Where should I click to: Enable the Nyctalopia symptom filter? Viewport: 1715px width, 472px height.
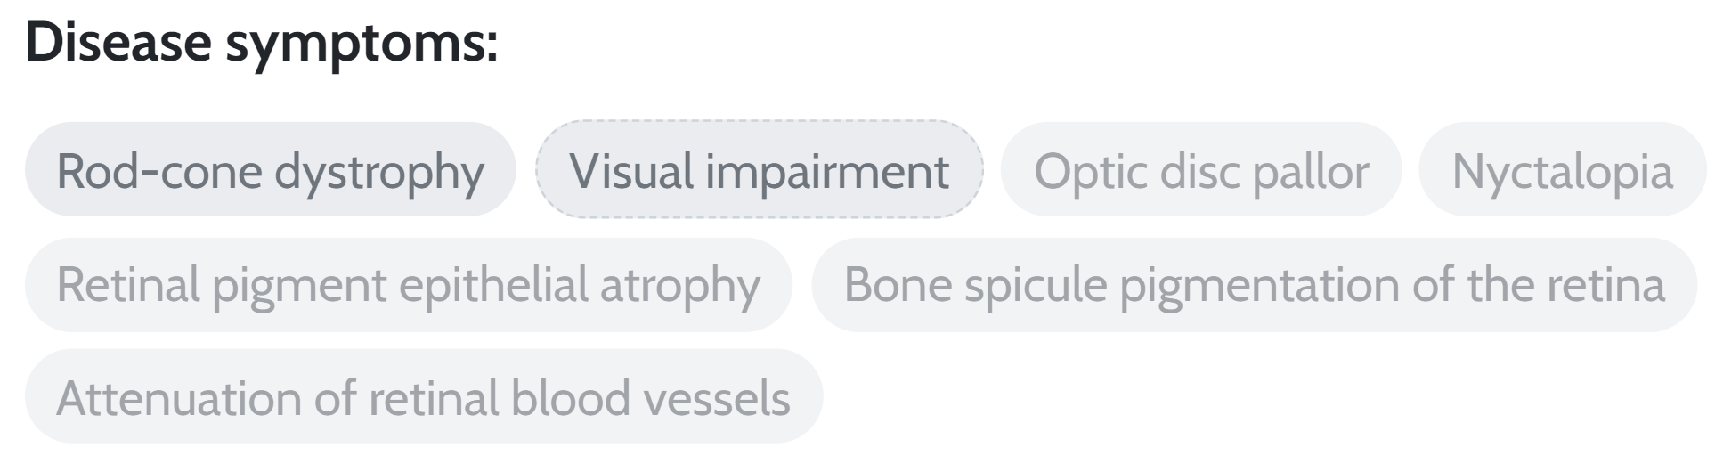(1562, 170)
